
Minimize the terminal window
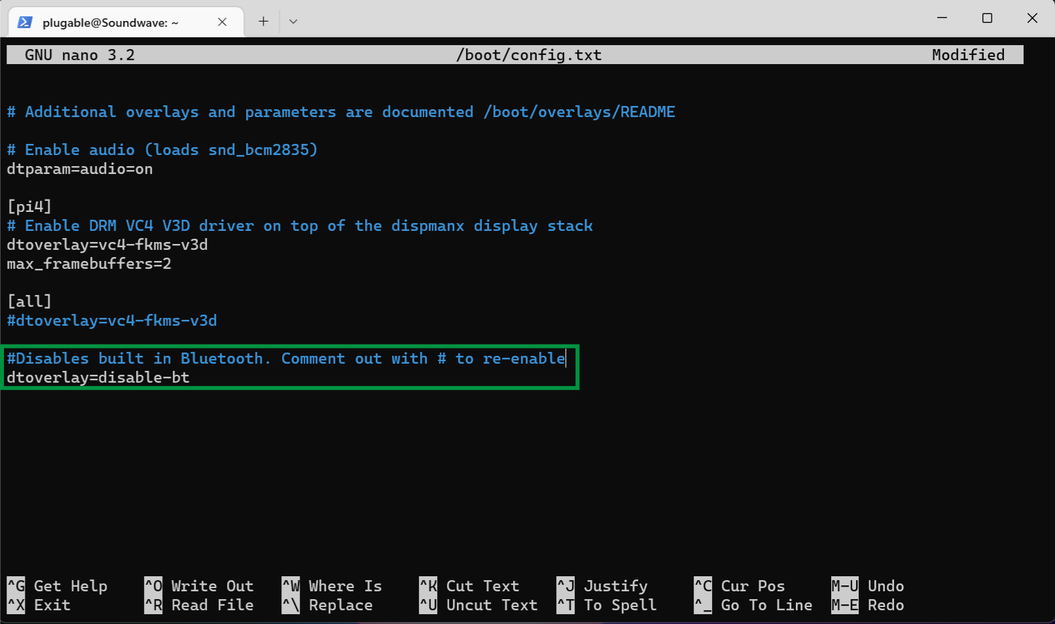(942, 18)
